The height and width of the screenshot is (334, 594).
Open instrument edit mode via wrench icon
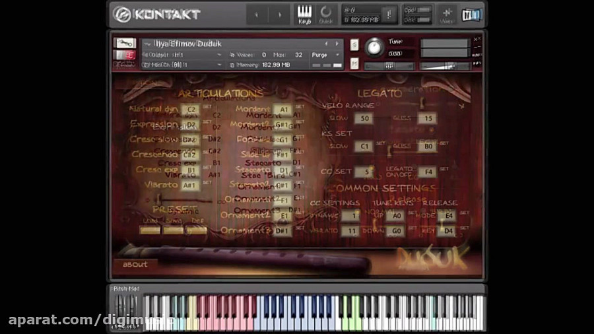click(x=125, y=43)
